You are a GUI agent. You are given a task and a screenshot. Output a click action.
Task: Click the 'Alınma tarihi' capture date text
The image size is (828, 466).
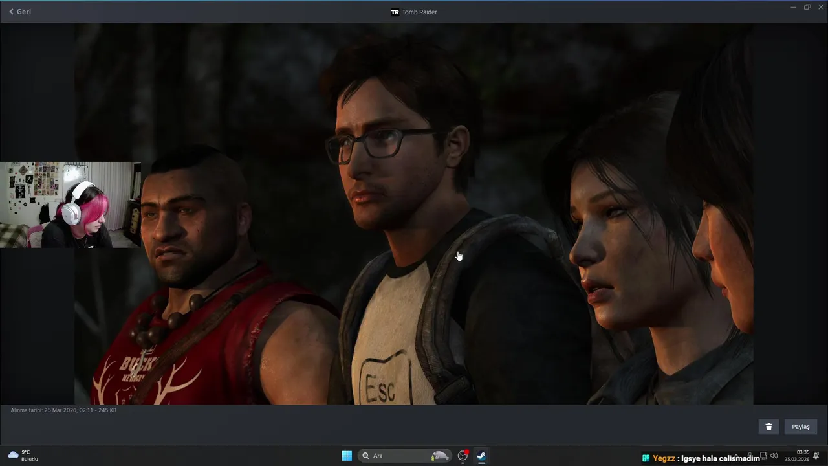click(x=63, y=410)
